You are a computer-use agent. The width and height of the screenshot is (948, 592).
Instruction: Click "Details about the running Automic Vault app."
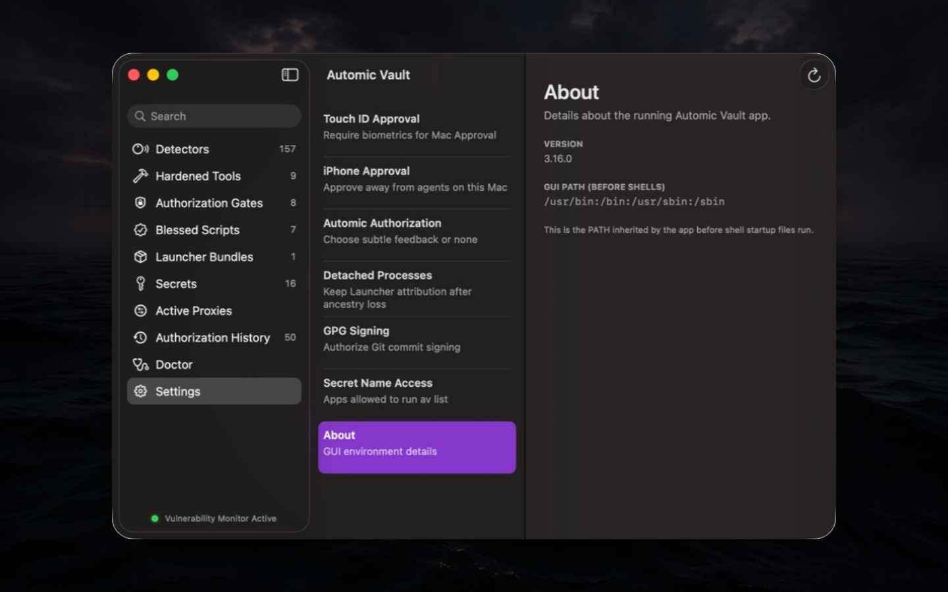[x=657, y=116]
